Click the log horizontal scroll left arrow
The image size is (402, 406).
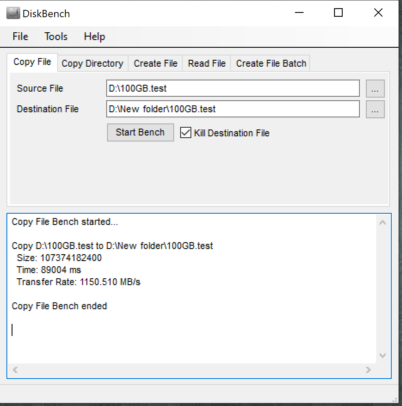click(15, 370)
